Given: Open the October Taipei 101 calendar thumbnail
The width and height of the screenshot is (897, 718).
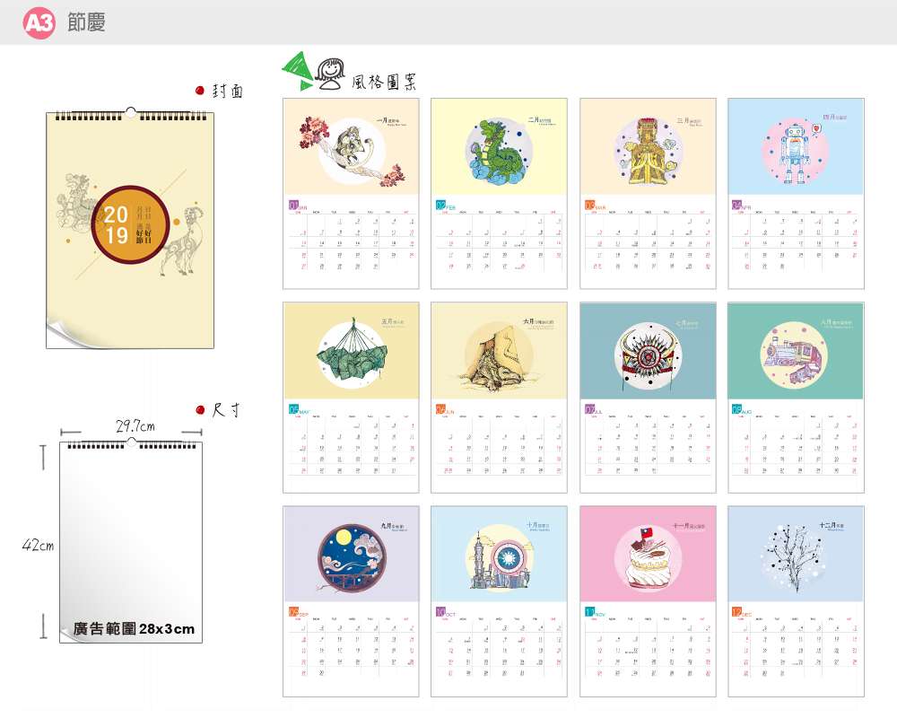Looking at the screenshot, I should coord(499,601).
